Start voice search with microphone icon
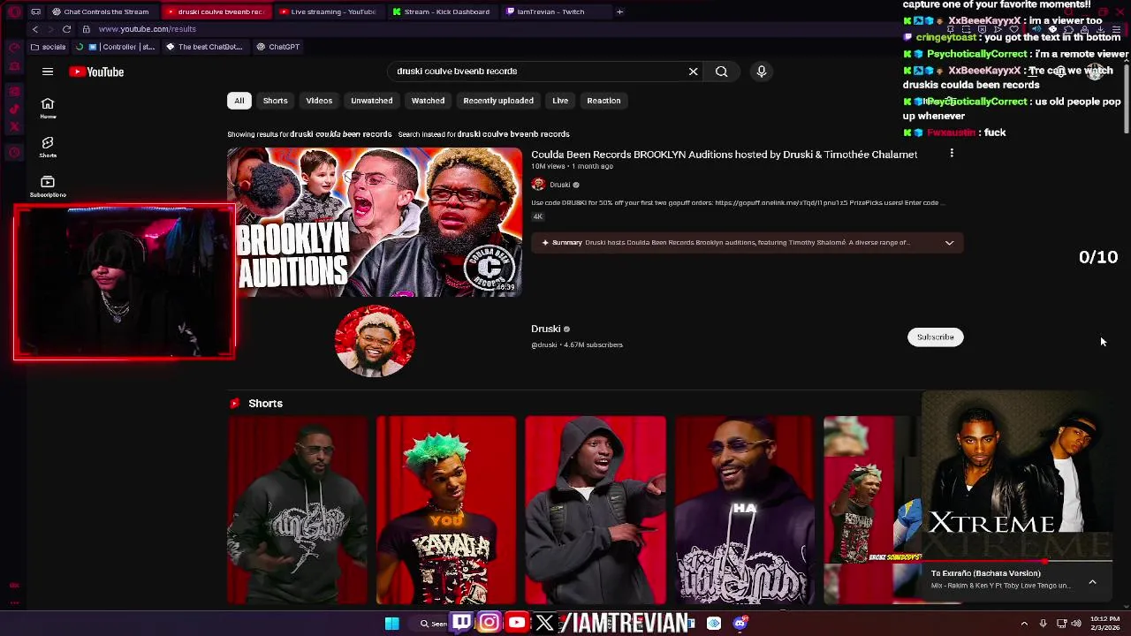Image resolution: width=1131 pixels, height=636 pixels. click(762, 72)
